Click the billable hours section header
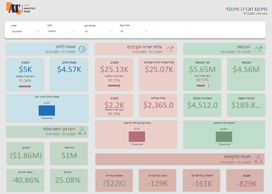Image resolution: width=272 pixels, height=194 pixels. [x=47, y=49]
